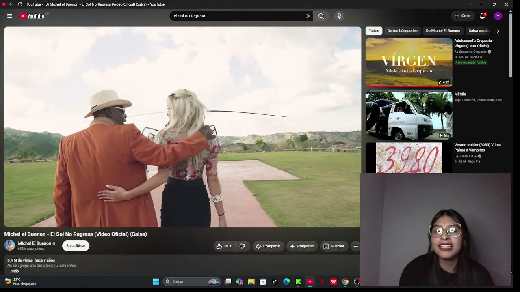This screenshot has width=520, height=292.
Task: Open the green K app in taskbar
Action: (298, 282)
